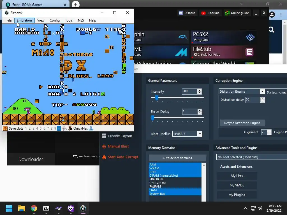
Task: Decrease Intensity with down stepper arrow
Action: click(x=200, y=93)
